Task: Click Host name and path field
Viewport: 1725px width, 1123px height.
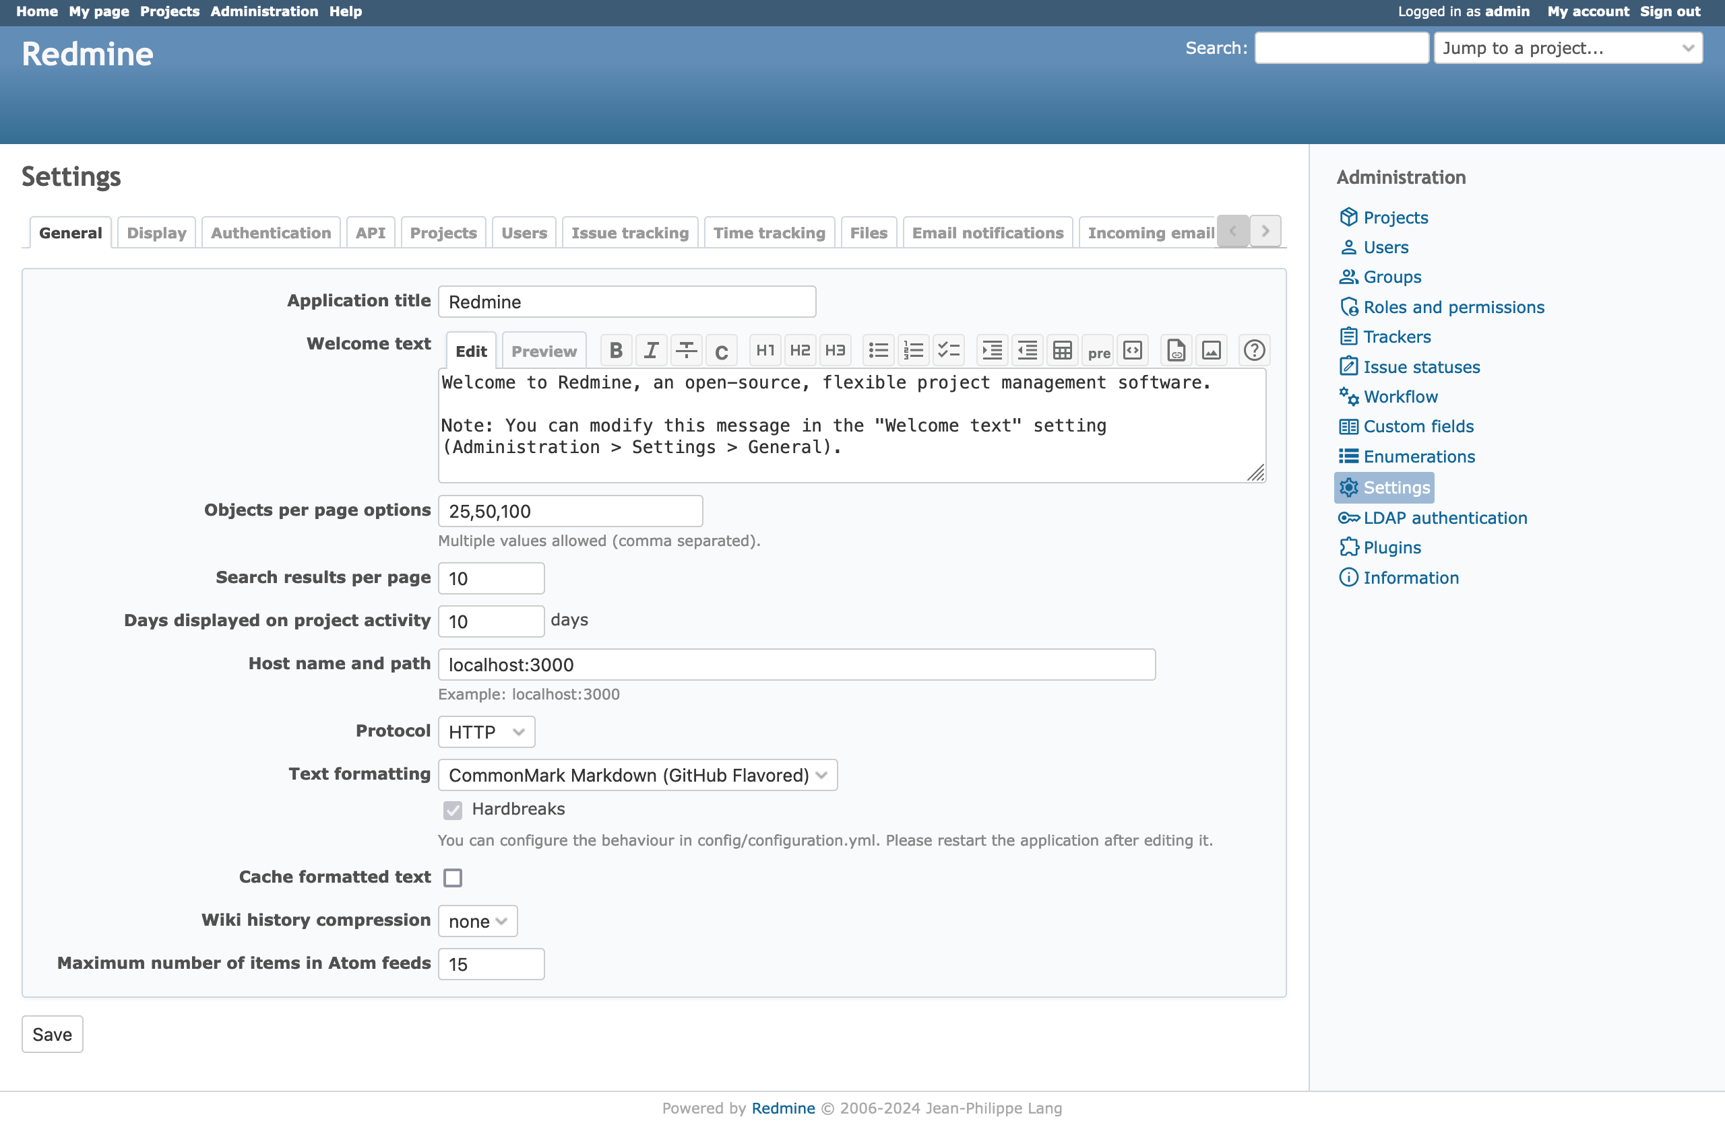Action: (796, 665)
